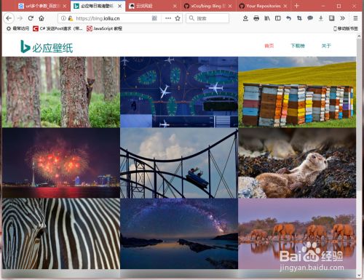This screenshot has height=280, width=364.
Task: Open the JavaScript 教程 bookmark
Action: point(104,28)
